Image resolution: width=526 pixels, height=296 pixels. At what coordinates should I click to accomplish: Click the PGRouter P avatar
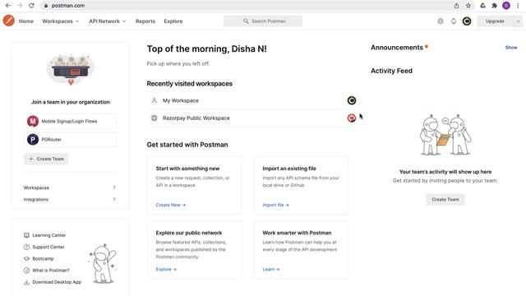pyautogui.click(x=33, y=139)
